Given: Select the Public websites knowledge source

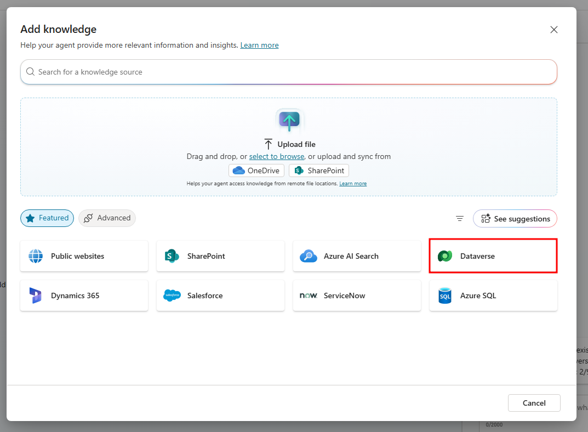Looking at the screenshot, I should 84,256.
